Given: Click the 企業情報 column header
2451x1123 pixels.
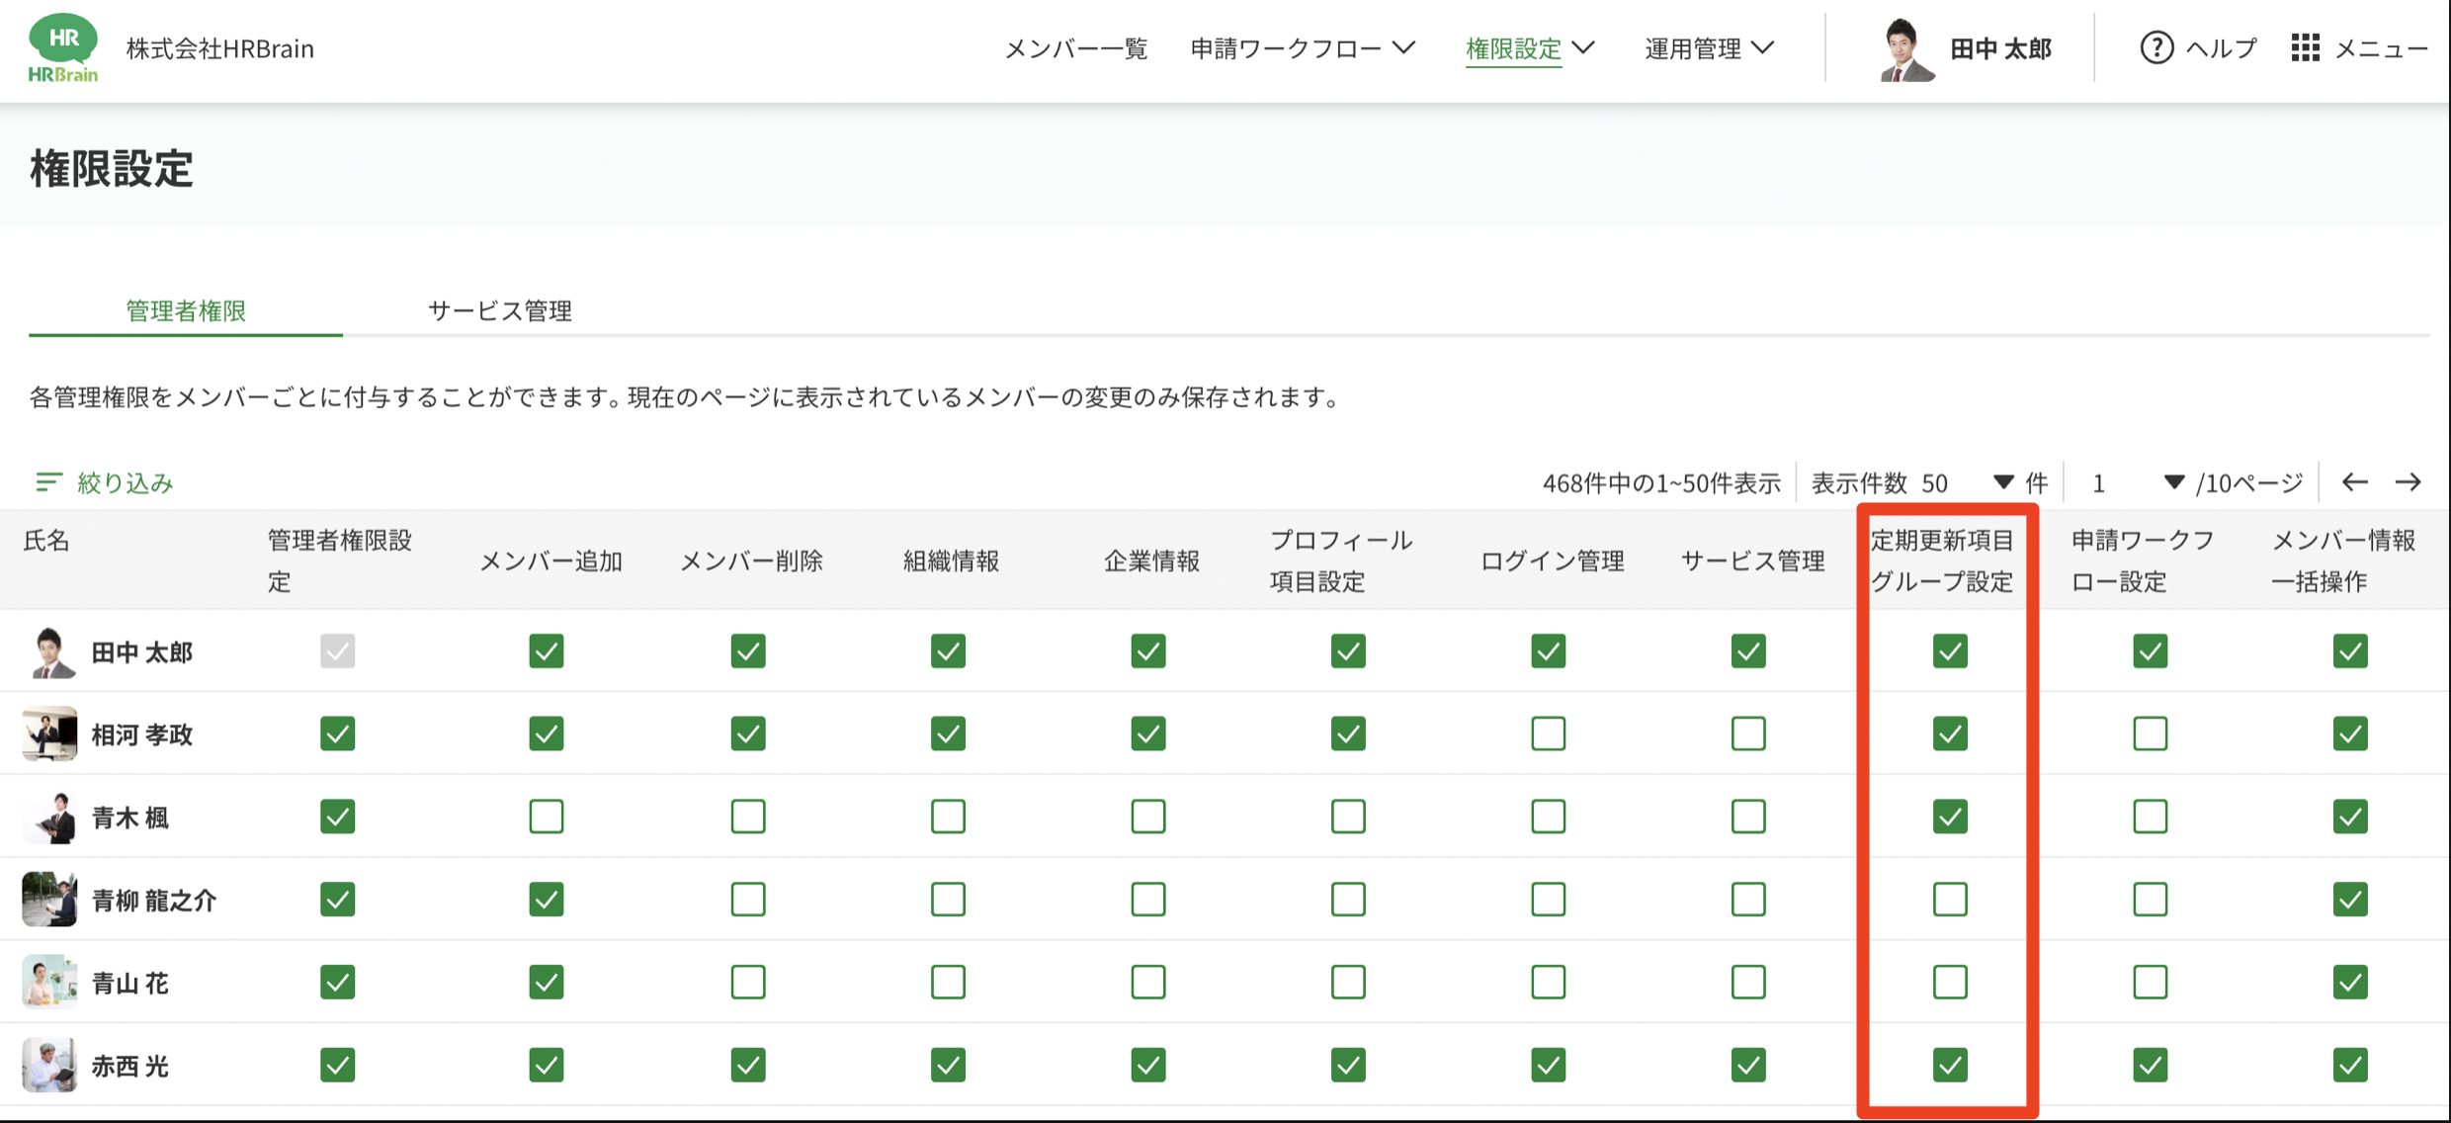Looking at the screenshot, I should (1151, 561).
